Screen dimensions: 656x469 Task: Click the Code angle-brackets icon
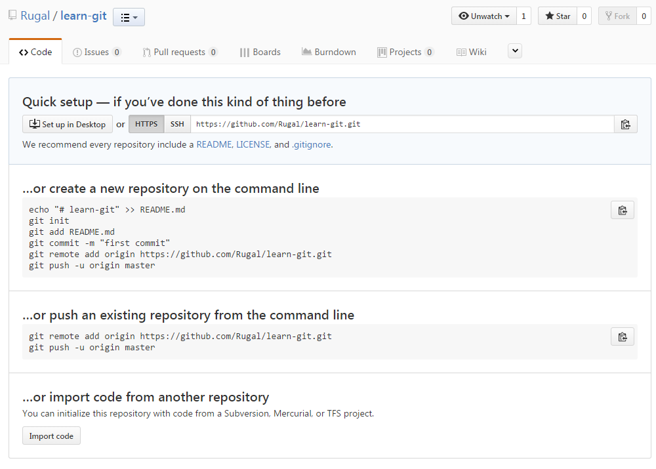[24, 52]
